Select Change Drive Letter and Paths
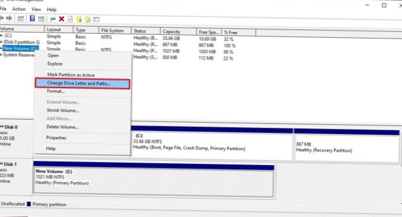The image size is (402, 217). pyautogui.click(x=82, y=83)
